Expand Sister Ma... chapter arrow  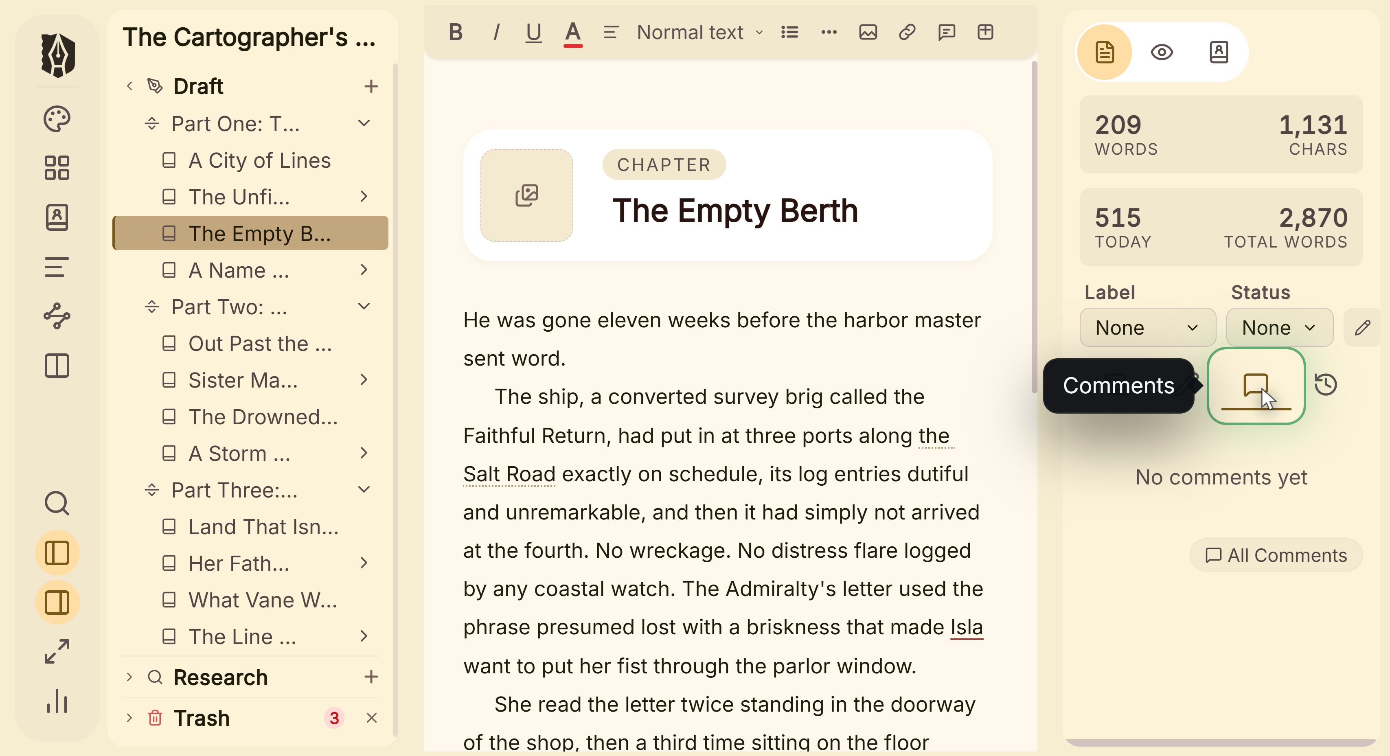364,380
